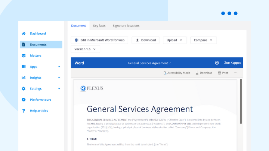Click the '1. TERMS' section heading
The image size is (269, 151).
point(92,139)
